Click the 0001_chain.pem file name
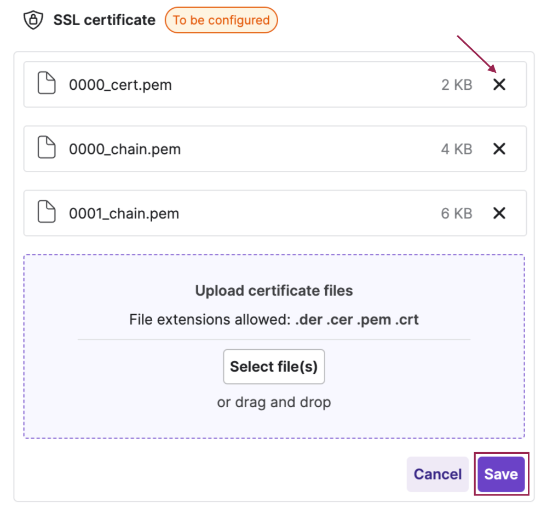Screen dimensions: 547x508 click(124, 213)
